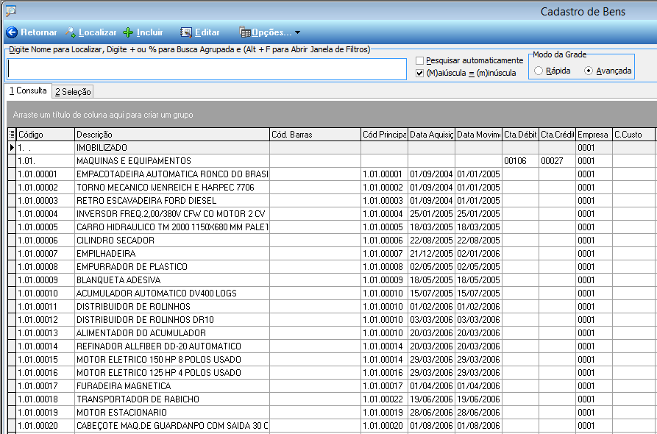
Task: Click principal code cell 1.01.00022
Action: [x=384, y=399]
